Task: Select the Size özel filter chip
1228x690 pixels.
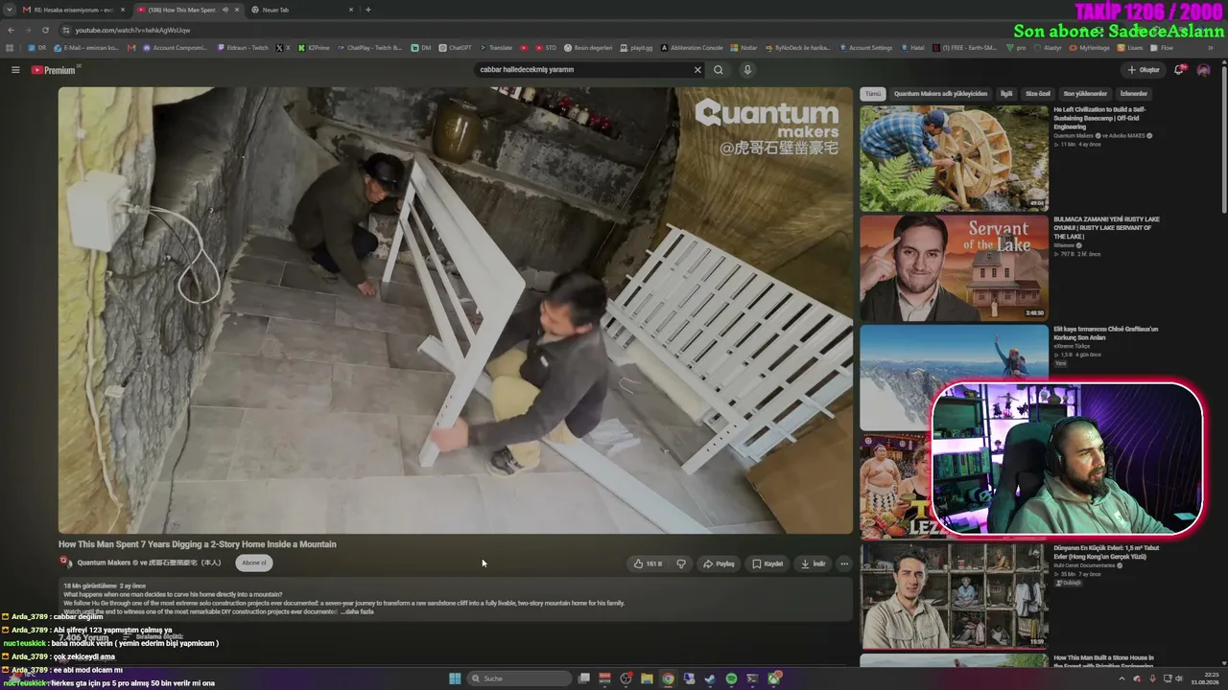Action: 1038,94
